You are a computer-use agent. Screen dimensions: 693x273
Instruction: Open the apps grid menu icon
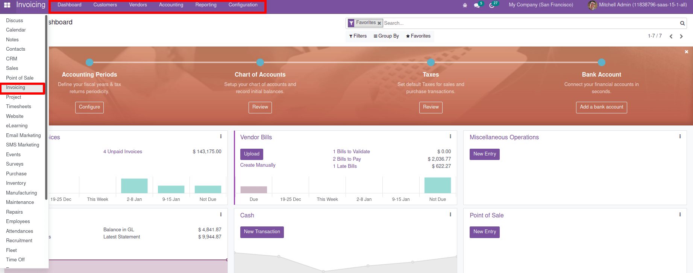click(x=7, y=5)
